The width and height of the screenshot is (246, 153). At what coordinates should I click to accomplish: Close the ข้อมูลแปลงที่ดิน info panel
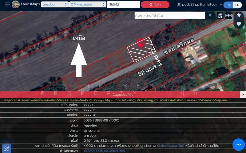click(243, 95)
